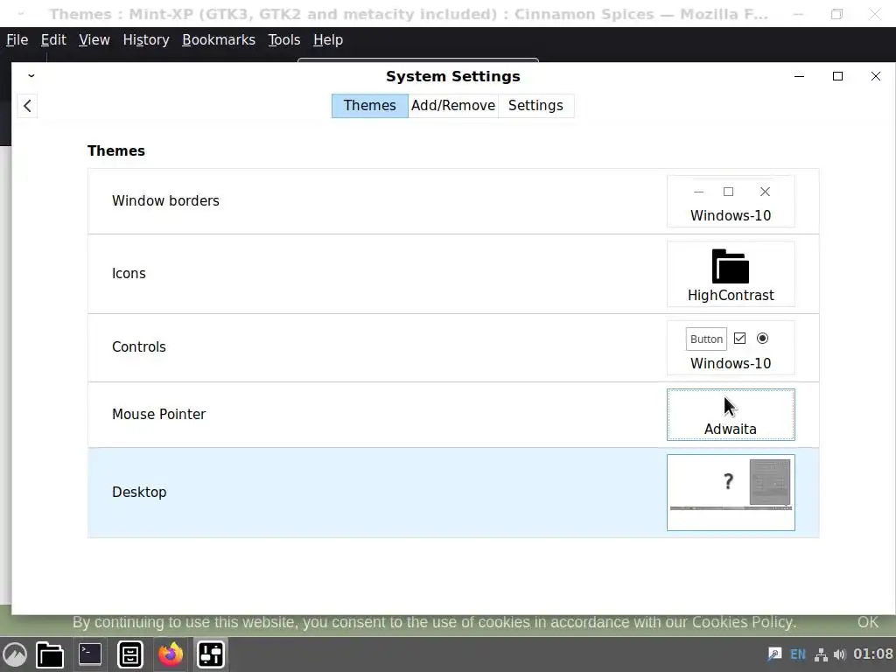
Task: Open the Desktop theme thumbnail chooser
Action: (x=731, y=493)
